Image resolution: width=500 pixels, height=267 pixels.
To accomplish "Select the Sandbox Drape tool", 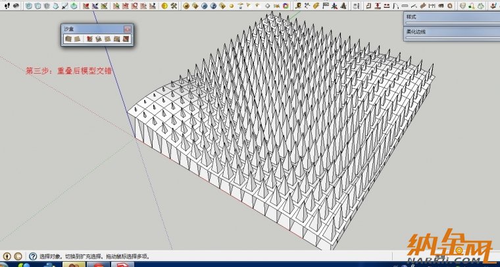I will (x=107, y=39).
